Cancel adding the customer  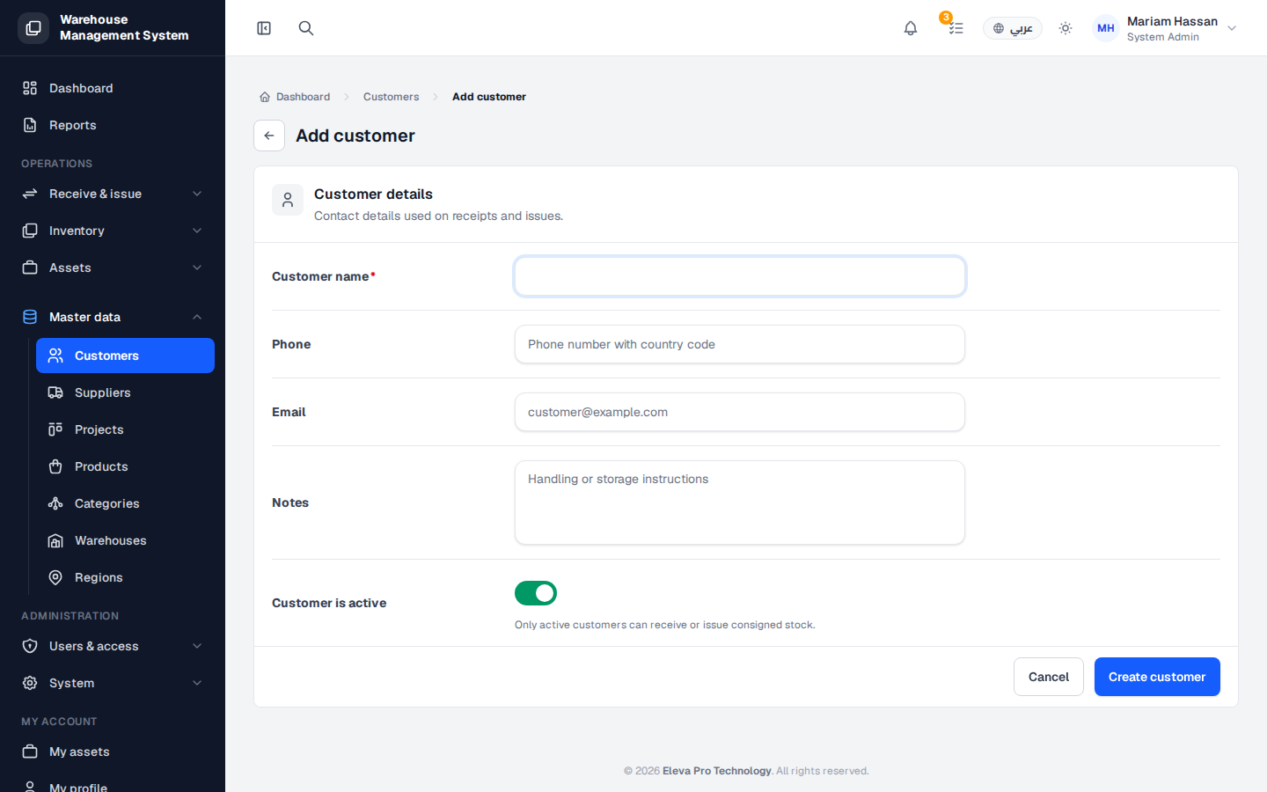(x=1049, y=677)
